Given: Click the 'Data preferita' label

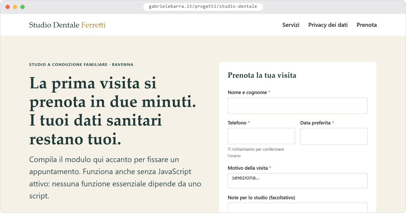Looking at the screenshot, I should [315, 123].
